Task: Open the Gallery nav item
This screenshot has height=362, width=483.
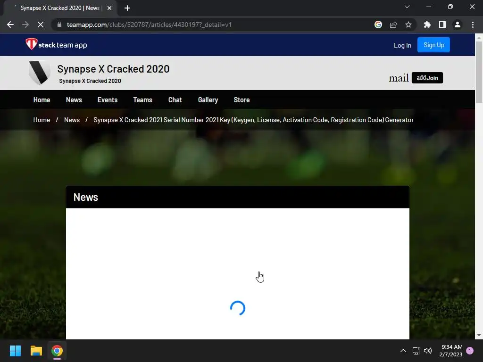Action: (208, 100)
